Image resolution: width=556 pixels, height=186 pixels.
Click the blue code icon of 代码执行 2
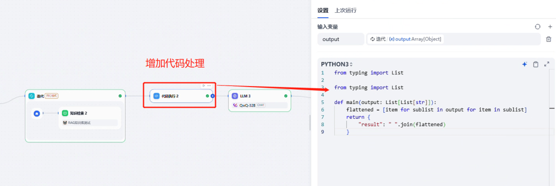pyautogui.click(x=157, y=96)
